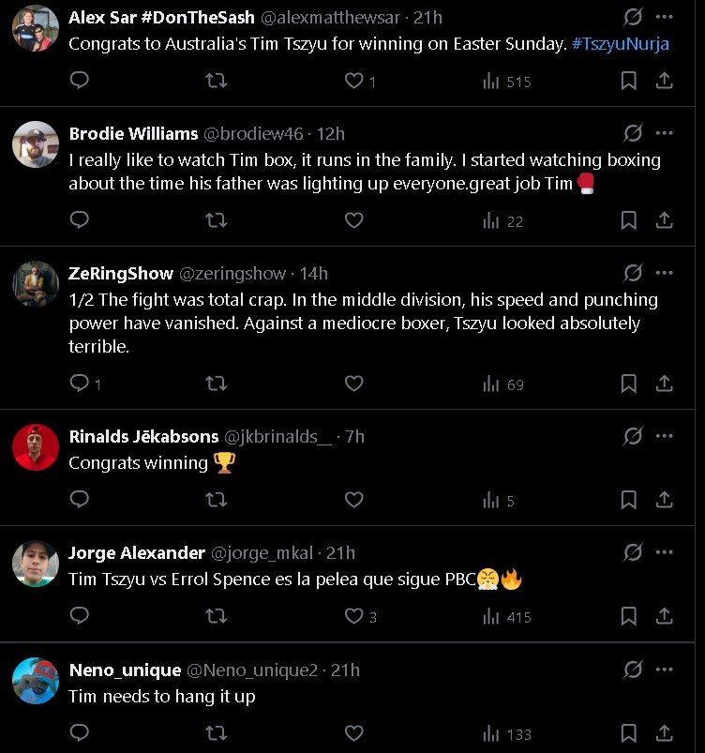The height and width of the screenshot is (753, 705).
Task: Open Jorge Alexander's profile picture
Action: tap(35, 563)
